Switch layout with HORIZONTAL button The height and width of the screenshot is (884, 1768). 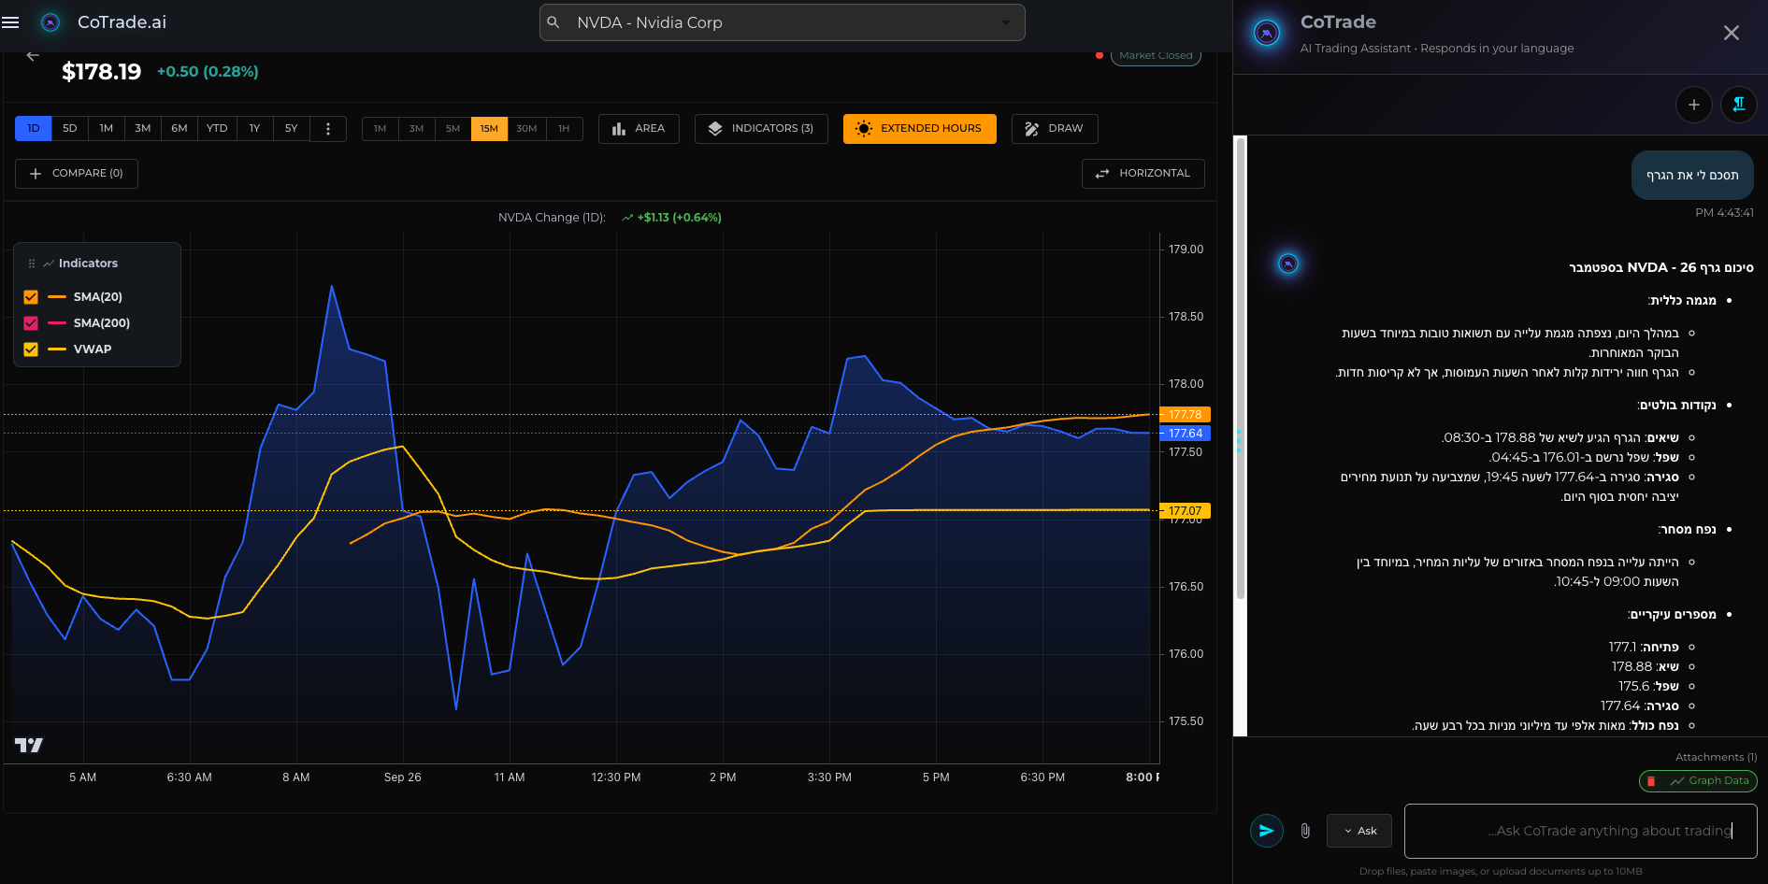coord(1143,174)
